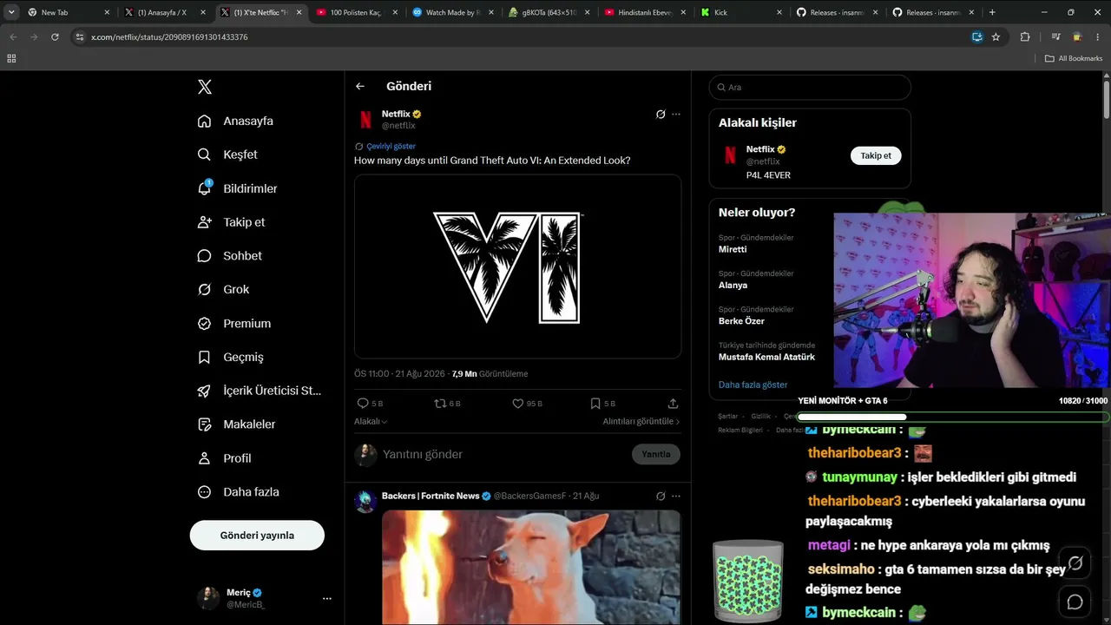Screen dimensions: 1111x625
Task: Open more options on Backers post
Action: pyautogui.click(x=676, y=496)
